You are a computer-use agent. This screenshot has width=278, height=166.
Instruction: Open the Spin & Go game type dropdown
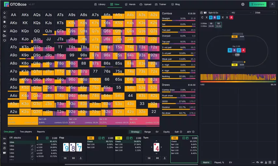point(214,13)
